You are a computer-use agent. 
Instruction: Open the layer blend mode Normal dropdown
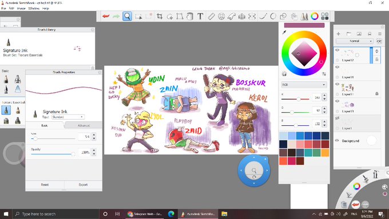[x=354, y=41]
